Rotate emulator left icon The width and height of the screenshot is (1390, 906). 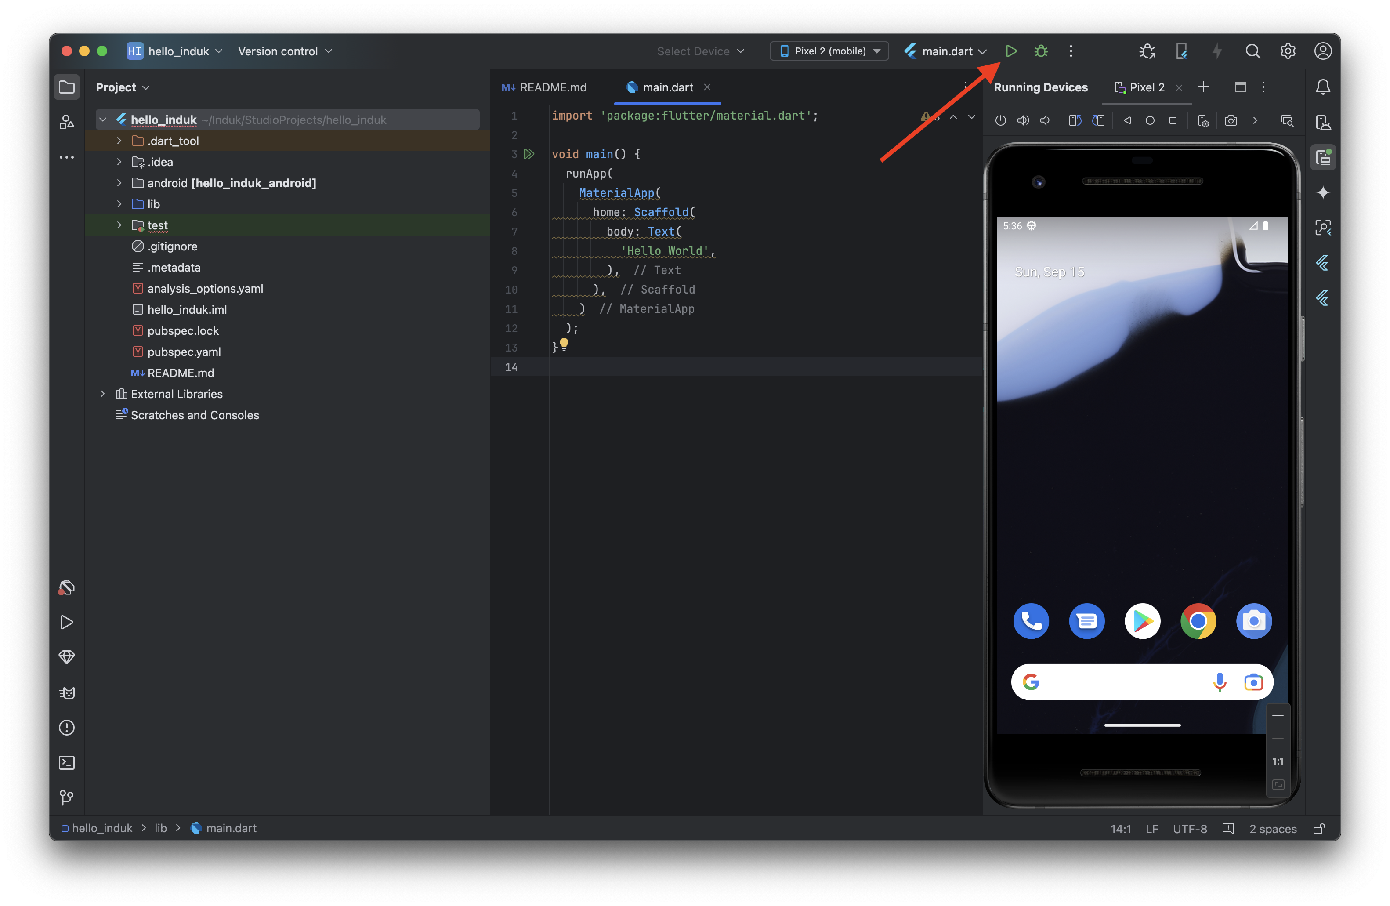tap(1075, 120)
